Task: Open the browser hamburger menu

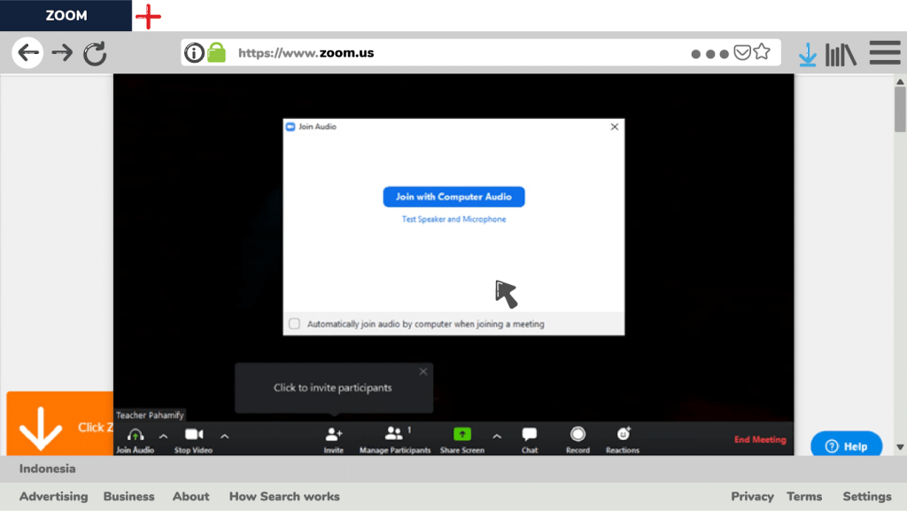Action: pos(885,52)
